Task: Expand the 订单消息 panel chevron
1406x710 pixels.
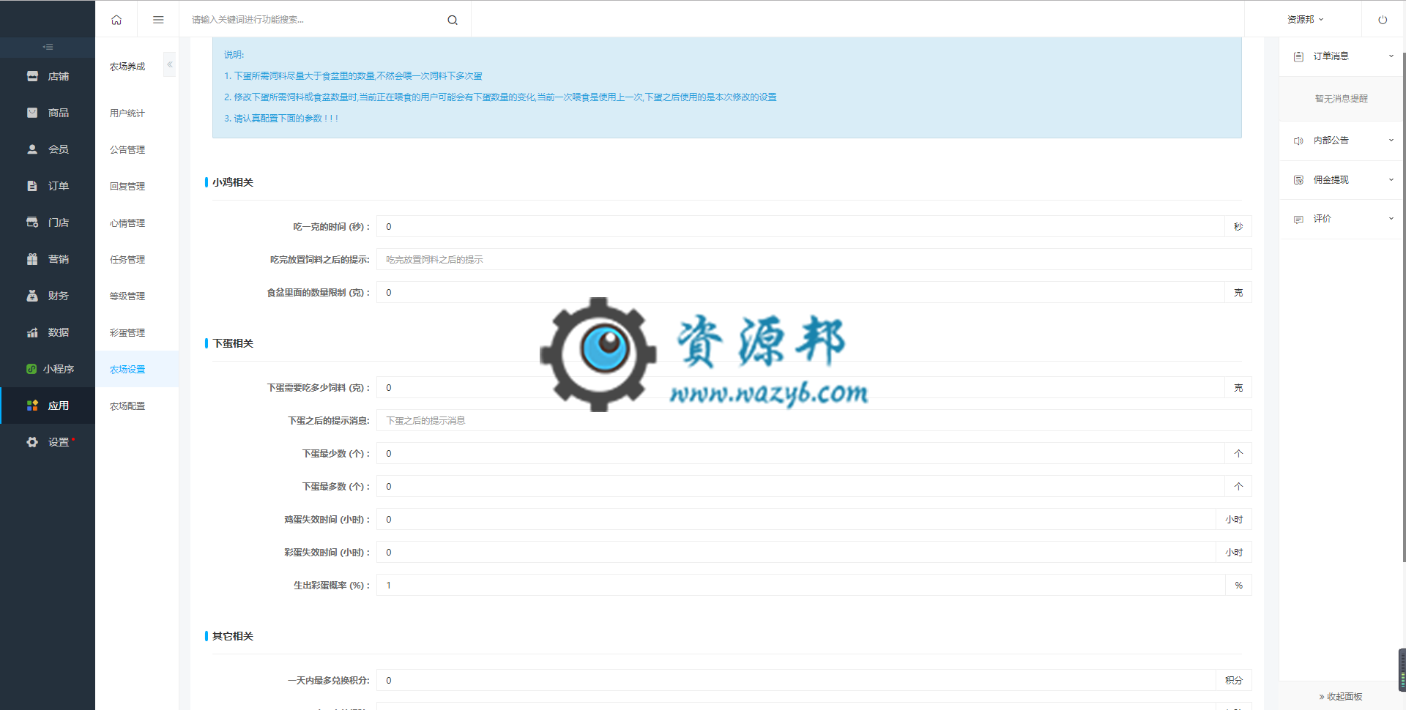Action: [x=1391, y=56]
